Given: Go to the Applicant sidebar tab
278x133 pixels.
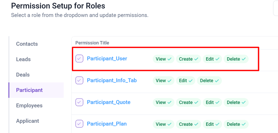Looking at the screenshot, I should [27, 121].
